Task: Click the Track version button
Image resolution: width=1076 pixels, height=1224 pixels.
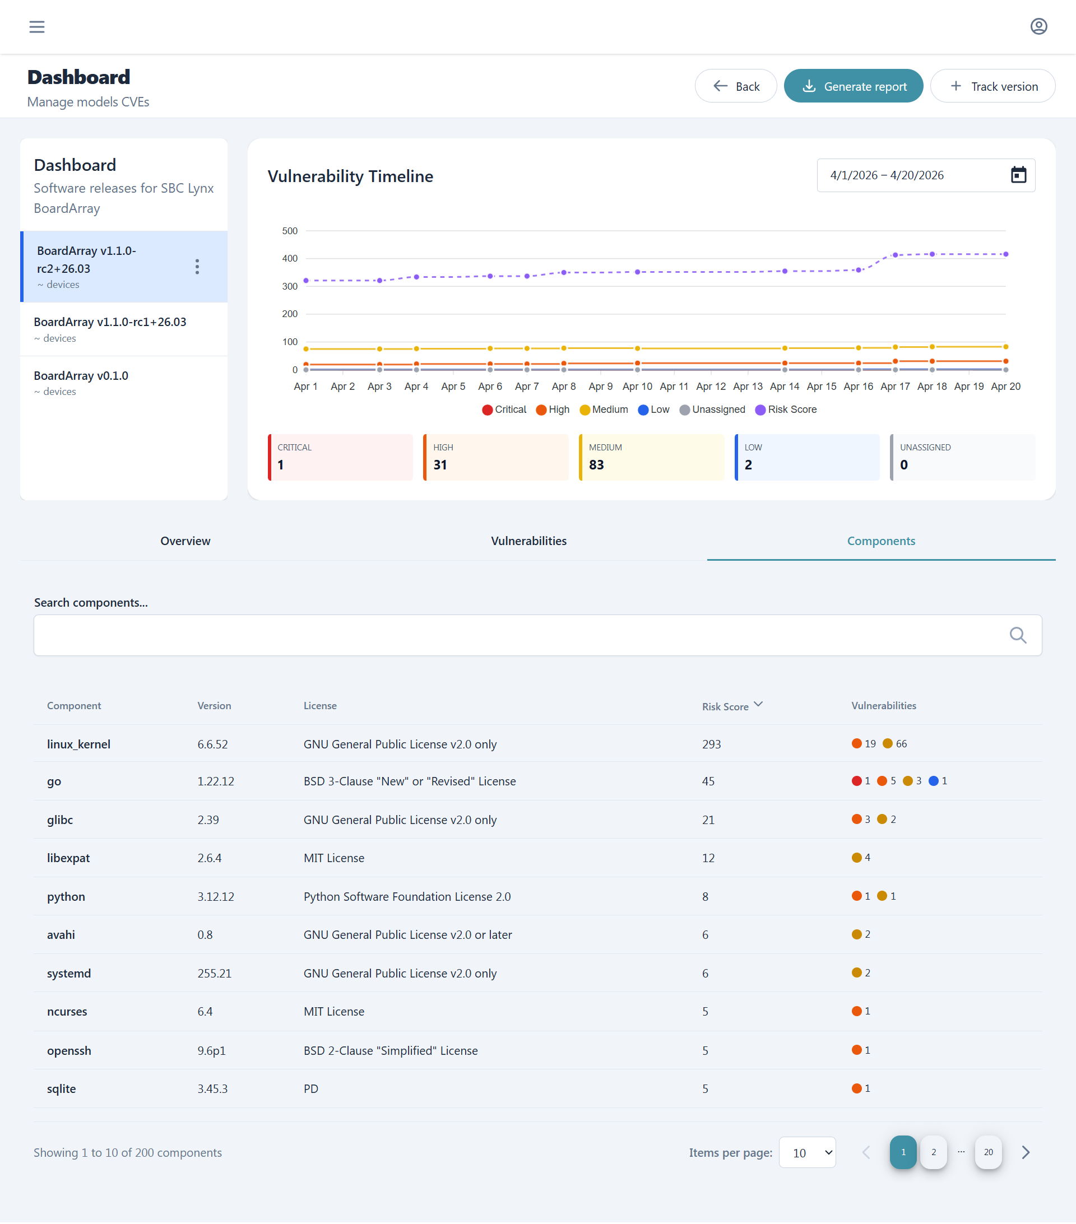Action: tap(992, 86)
